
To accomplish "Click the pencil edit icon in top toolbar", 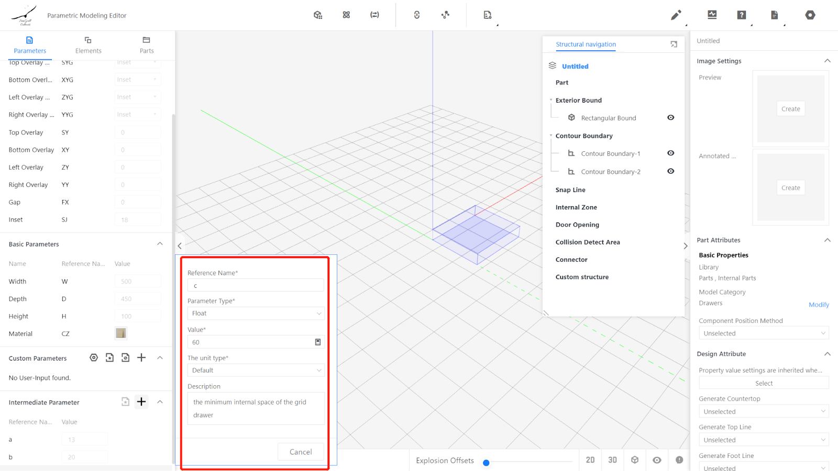I will (676, 15).
